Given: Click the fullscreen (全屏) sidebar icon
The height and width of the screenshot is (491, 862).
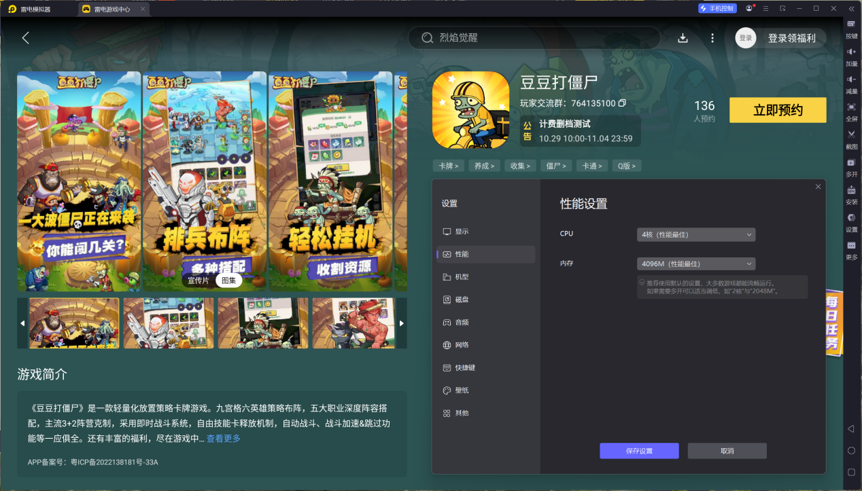Looking at the screenshot, I should tap(851, 107).
